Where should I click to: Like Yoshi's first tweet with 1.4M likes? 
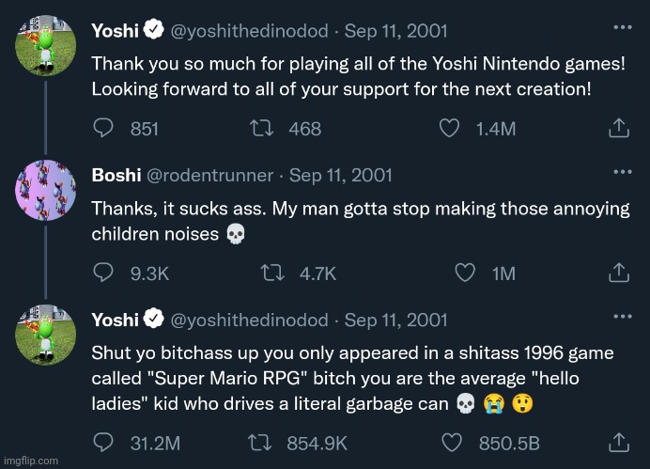point(451,128)
